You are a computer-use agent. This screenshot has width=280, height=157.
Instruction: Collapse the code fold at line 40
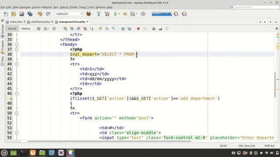click(x=17, y=64)
